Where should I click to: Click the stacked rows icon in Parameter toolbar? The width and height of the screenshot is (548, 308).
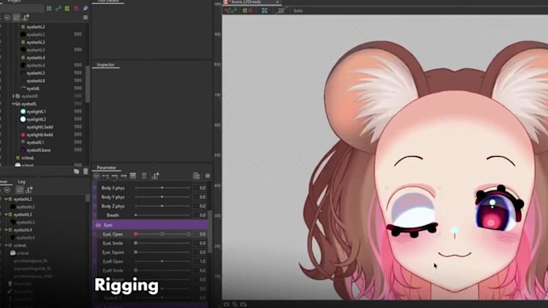pos(133,176)
